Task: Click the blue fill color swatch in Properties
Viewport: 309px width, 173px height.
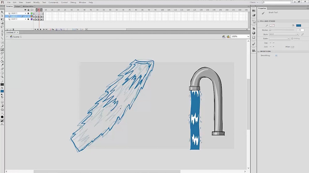Action: coord(298,26)
